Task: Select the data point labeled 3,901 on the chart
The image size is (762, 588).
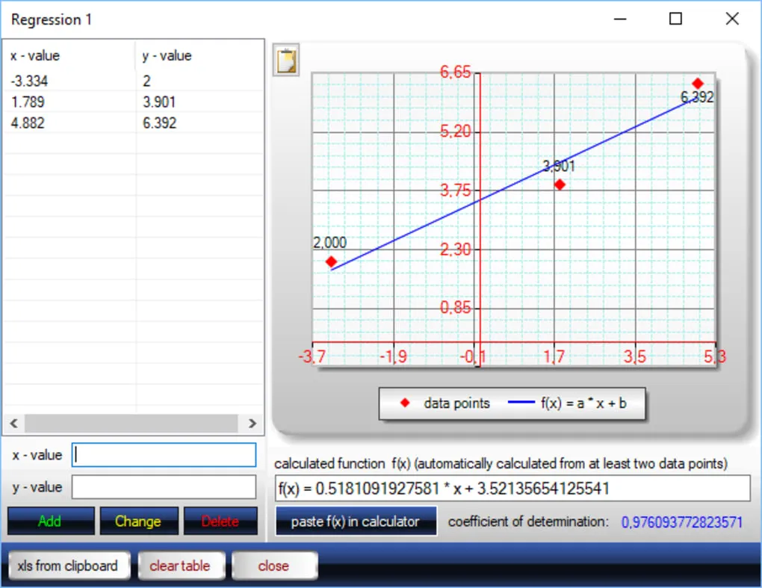Action: point(560,184)
